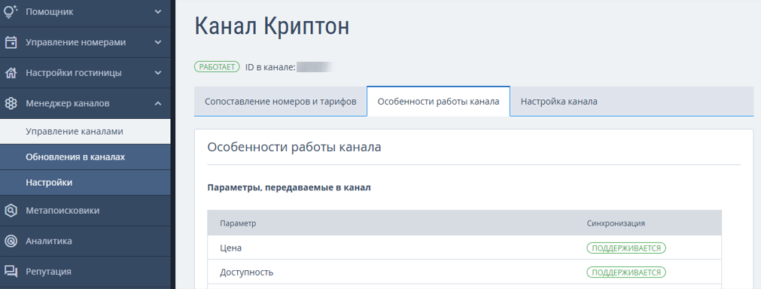This screenshot has width=761, height=289.
Task: Click the ID в канале label
Action: (270, 68)
